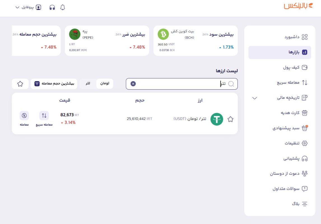Open دعوت از دوستان in the sidebar

tap(280, 174)
